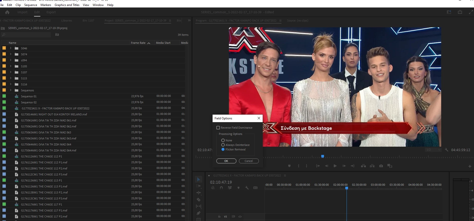The height and width of the screenshot is (221, 474).
Task: Switch to the Import tab
Action: (x=22, y=12)
